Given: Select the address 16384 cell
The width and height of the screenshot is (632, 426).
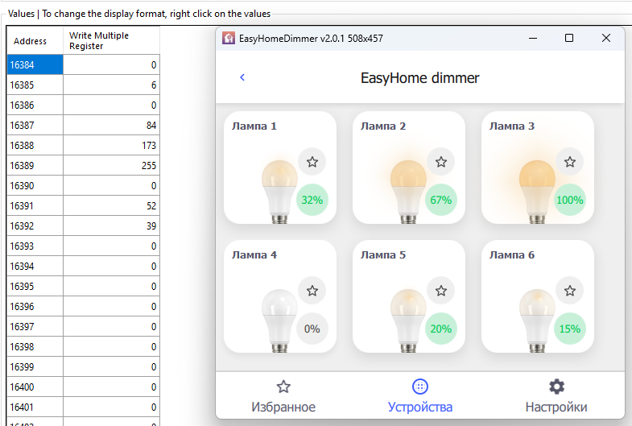Looking at the screenshot, I should point(35,65).
